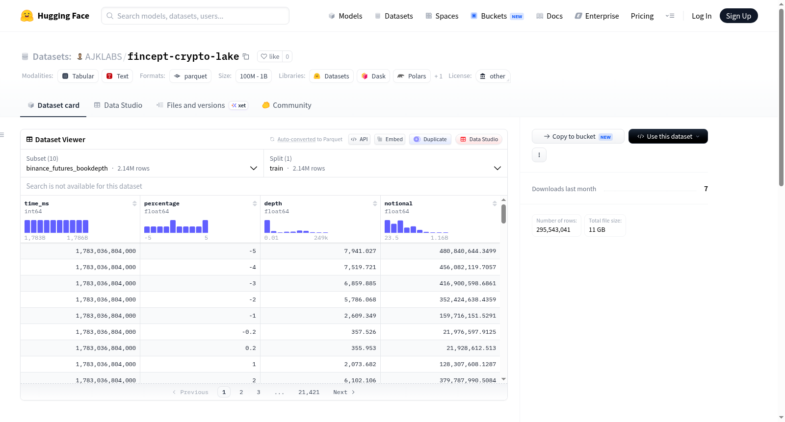Select the Polars library tag
This screenshot has width=785, height=422.
coord(412,76)
